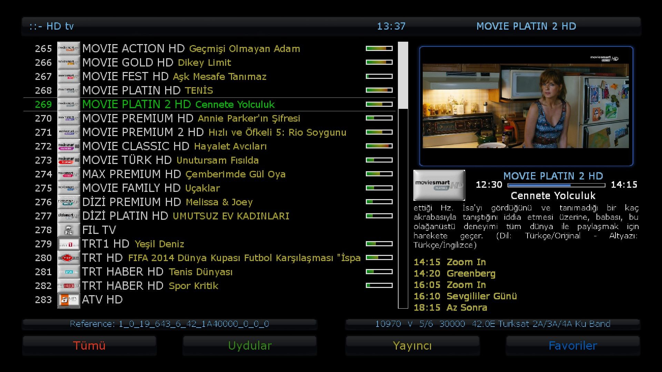Screen dimensions: 662x372
Task: Select upcoming programme Sevgililer Günü at 16:10
Action: (465, 296)
